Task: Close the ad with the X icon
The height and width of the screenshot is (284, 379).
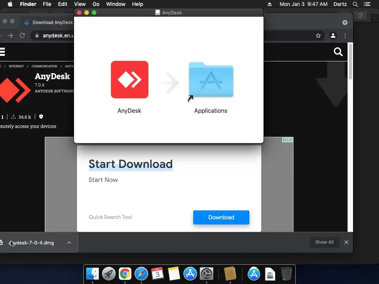Action: pos(291,139)
